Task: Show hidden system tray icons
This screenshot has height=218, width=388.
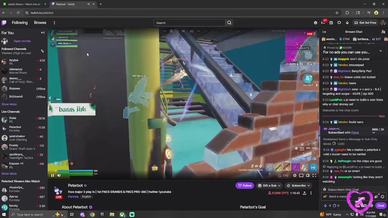Action: click(347, 215)
